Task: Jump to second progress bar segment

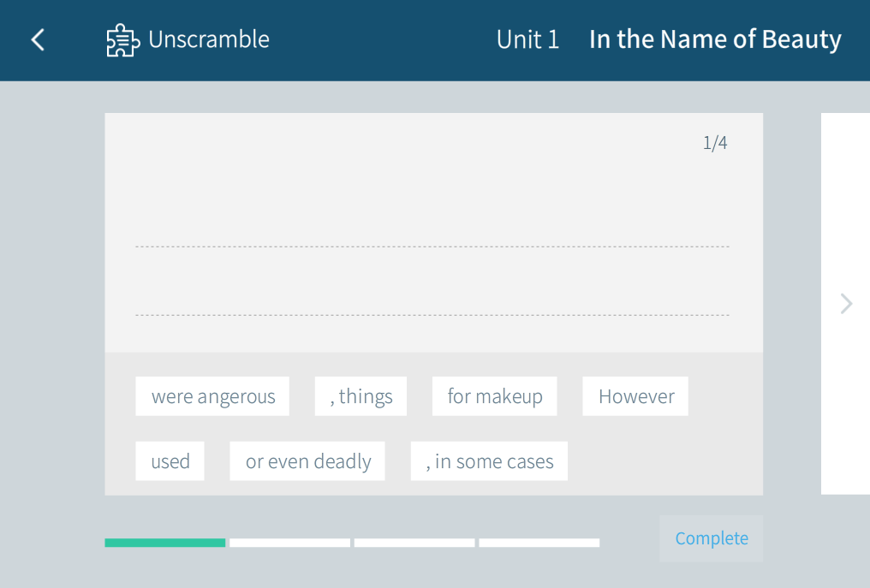Action: pyautogui.click(x=289, y=543)
